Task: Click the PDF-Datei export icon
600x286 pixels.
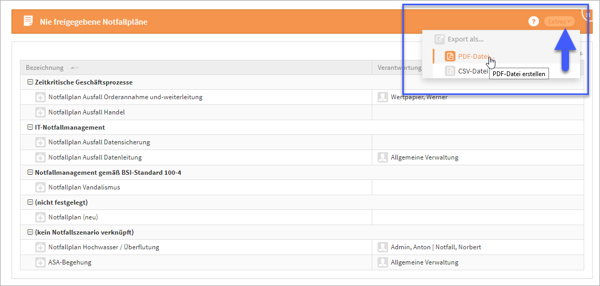Action: 450,56
